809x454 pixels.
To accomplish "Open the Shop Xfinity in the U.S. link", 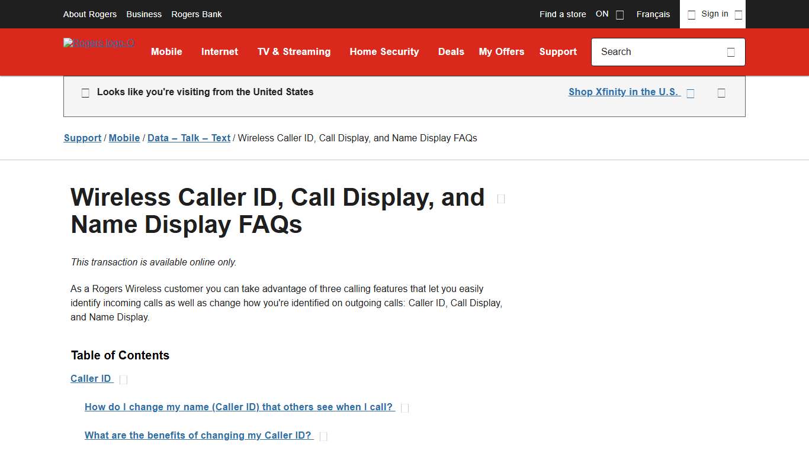I will (x=623, y=92).
